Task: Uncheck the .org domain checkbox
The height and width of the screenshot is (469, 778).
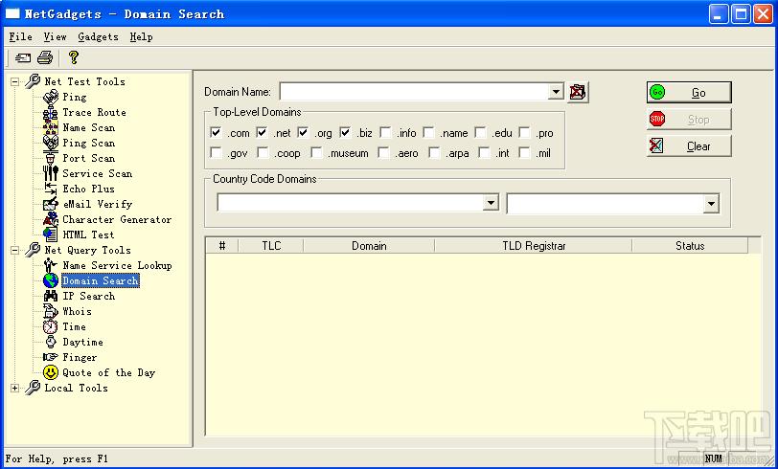Action: click(x=303, y=133)
